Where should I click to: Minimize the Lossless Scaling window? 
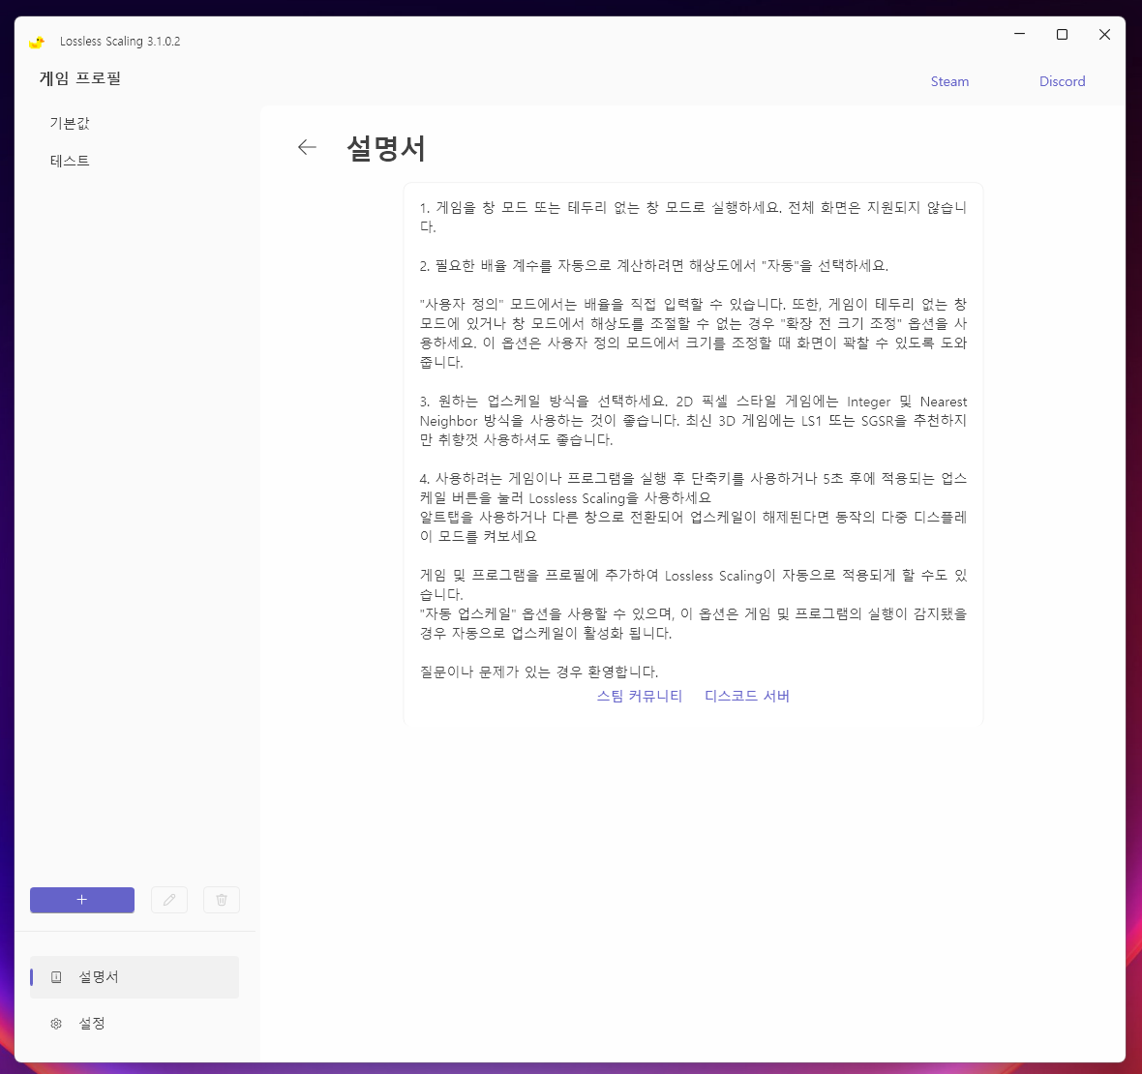click(1020, 34)
